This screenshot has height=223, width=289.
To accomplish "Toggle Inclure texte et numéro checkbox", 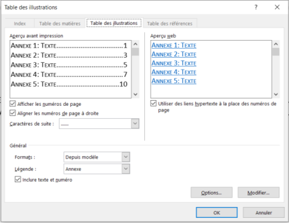I will [x=18, y=179].
